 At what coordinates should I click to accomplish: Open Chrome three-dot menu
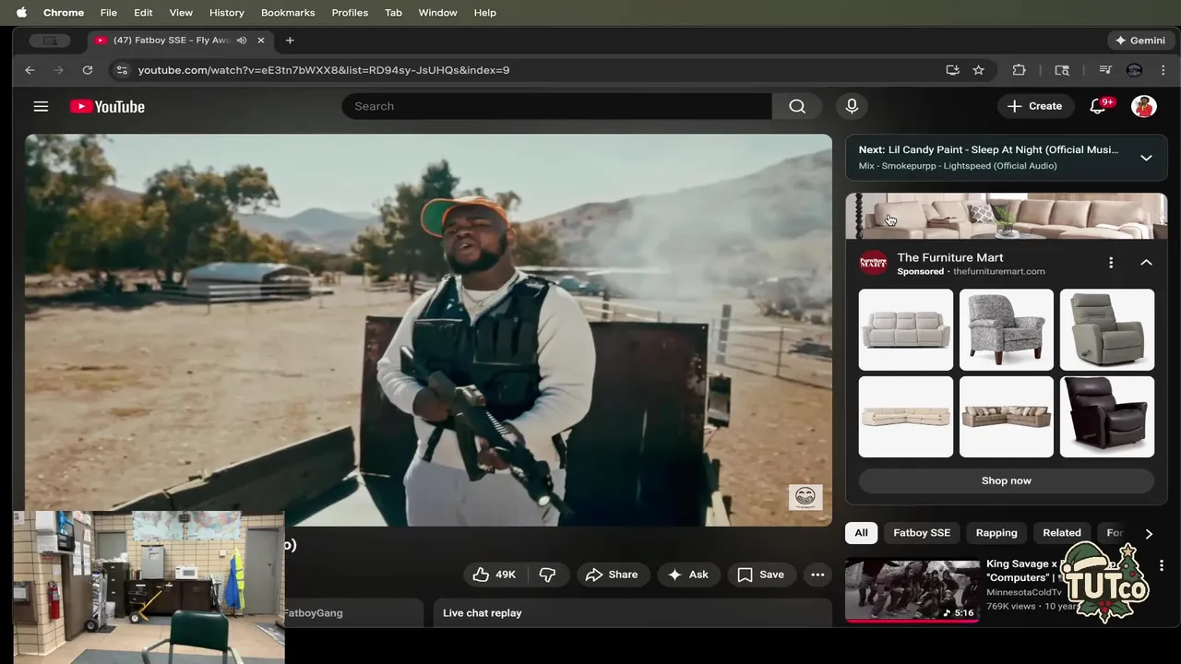pos(1163,70)
